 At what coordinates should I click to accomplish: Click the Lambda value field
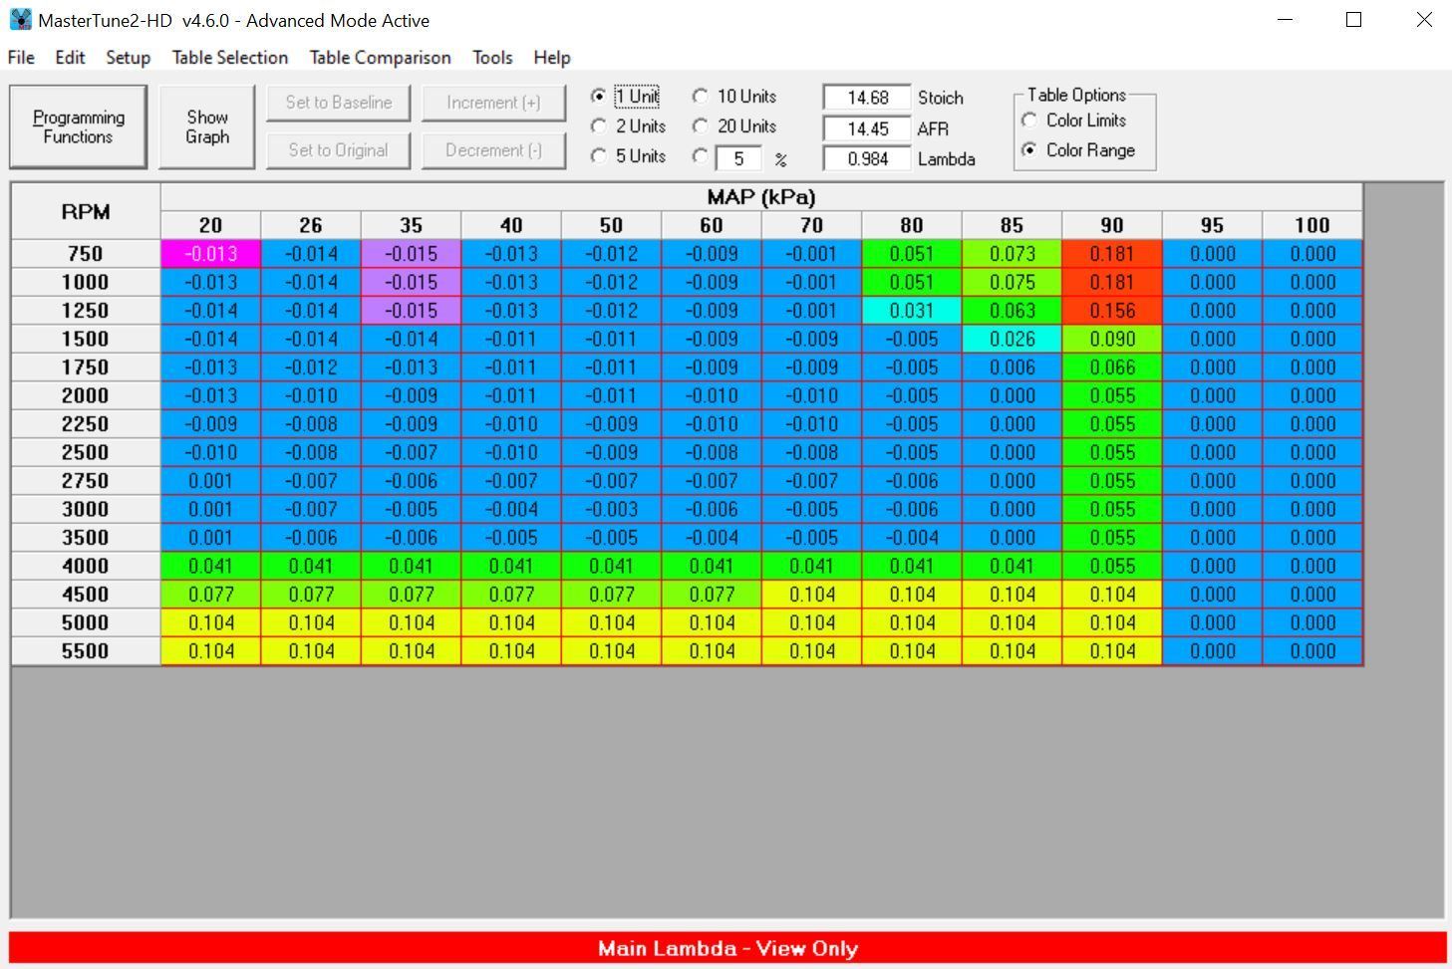(866, 159)
